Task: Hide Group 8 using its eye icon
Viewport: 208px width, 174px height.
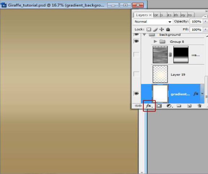Action: point(136,41)
